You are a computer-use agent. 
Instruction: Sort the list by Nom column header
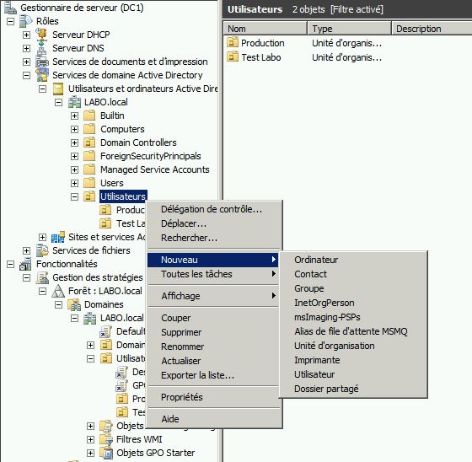pyautogui.click(x=265, y=29)
